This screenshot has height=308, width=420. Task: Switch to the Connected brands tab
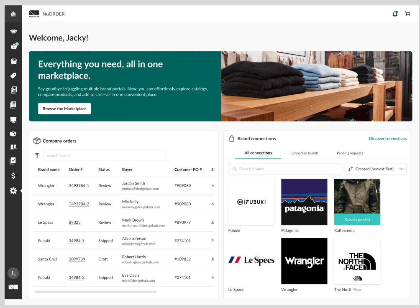[x=304, y=153]
